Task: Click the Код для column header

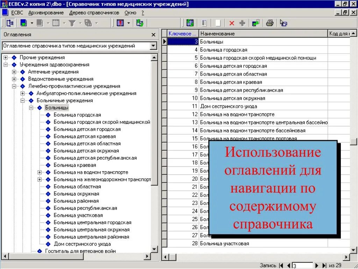Action: tap(338, 34)
